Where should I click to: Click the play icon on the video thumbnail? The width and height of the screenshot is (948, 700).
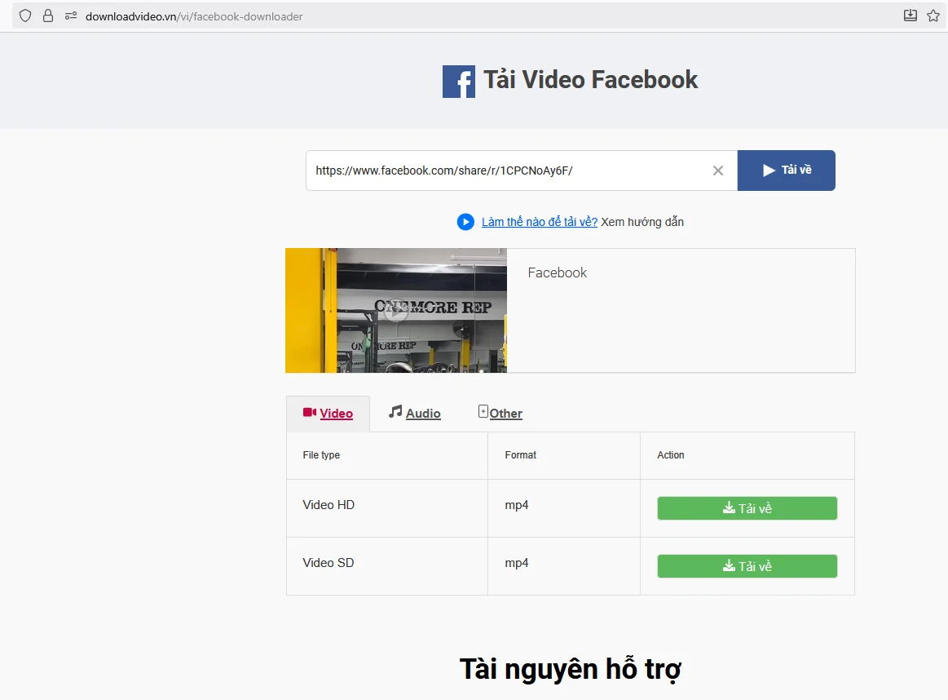[395, 311]
